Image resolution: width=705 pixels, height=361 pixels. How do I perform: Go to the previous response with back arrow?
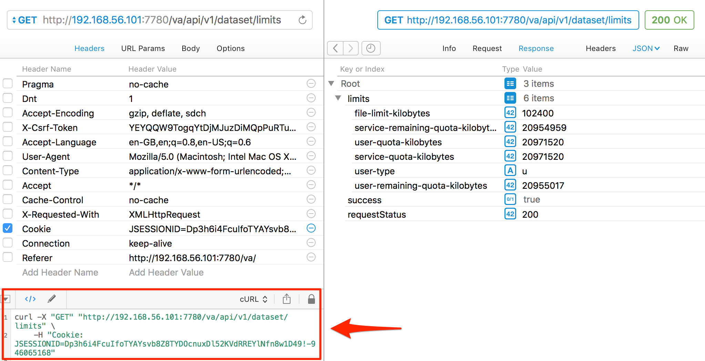tap(335, 48)
